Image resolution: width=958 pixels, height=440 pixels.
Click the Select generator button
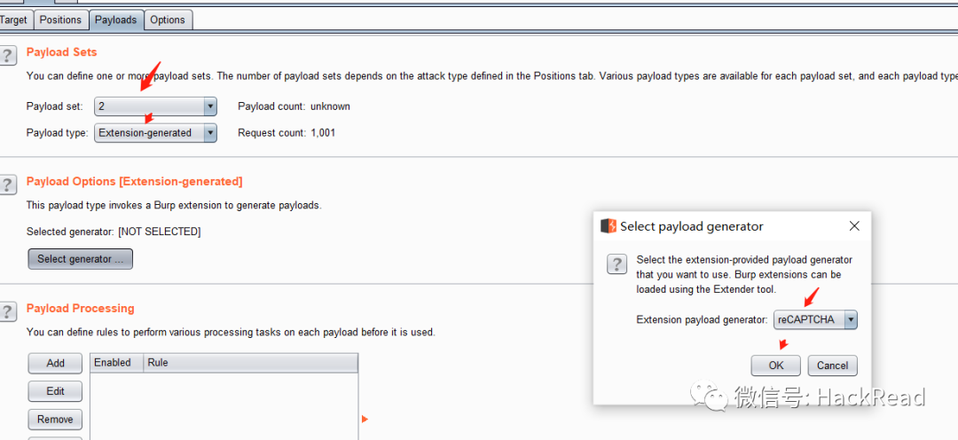coord(80,259)
